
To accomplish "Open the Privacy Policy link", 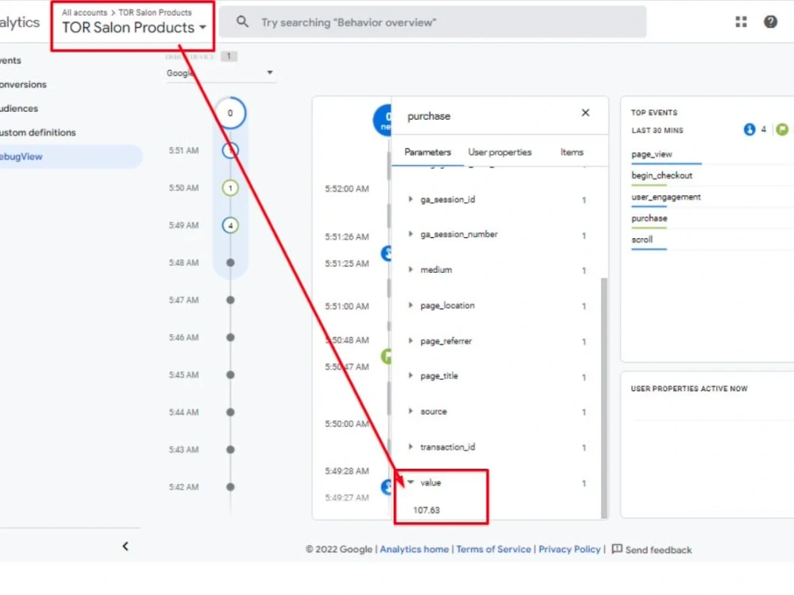I will pos(569,549).
